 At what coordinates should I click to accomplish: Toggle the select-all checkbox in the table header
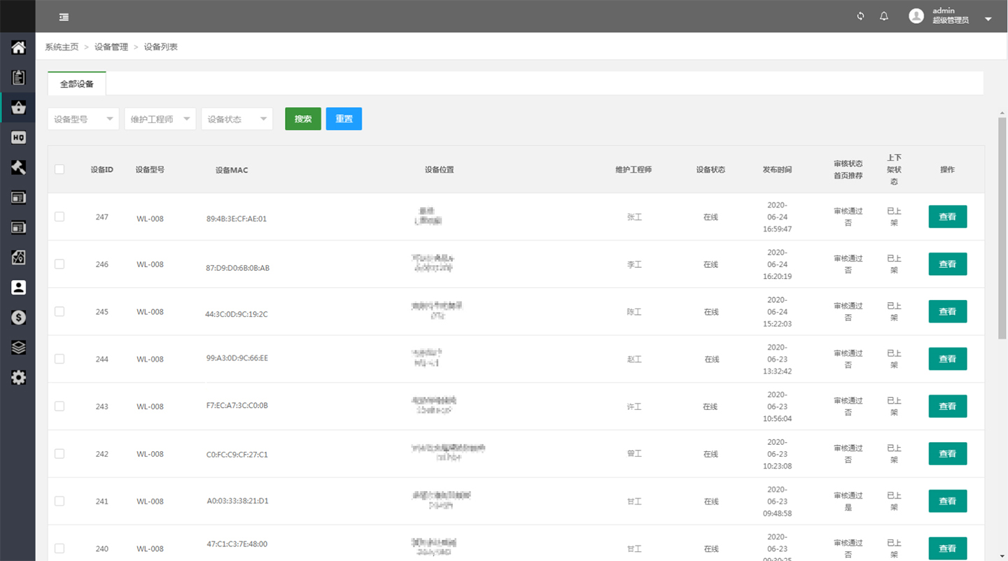point(59,169)
